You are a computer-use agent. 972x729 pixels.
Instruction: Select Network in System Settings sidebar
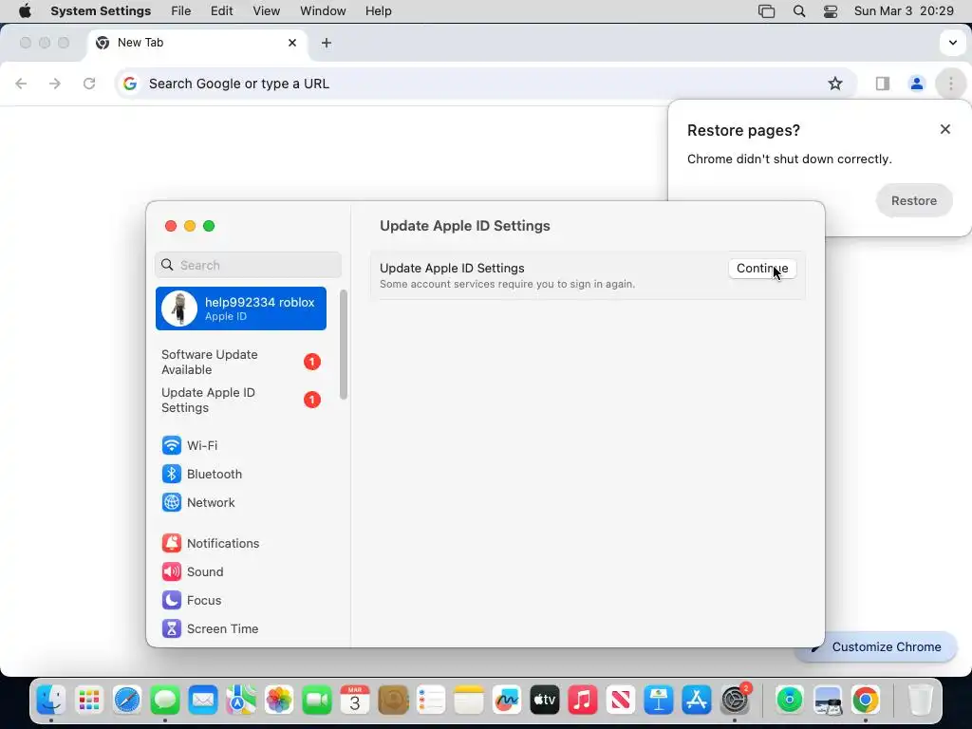pyautogui.click(x=198, y=502)
